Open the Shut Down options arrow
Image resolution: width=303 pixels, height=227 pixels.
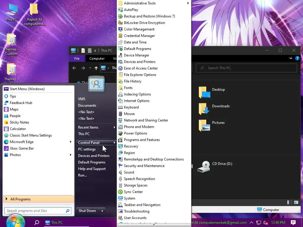(102, 211)
